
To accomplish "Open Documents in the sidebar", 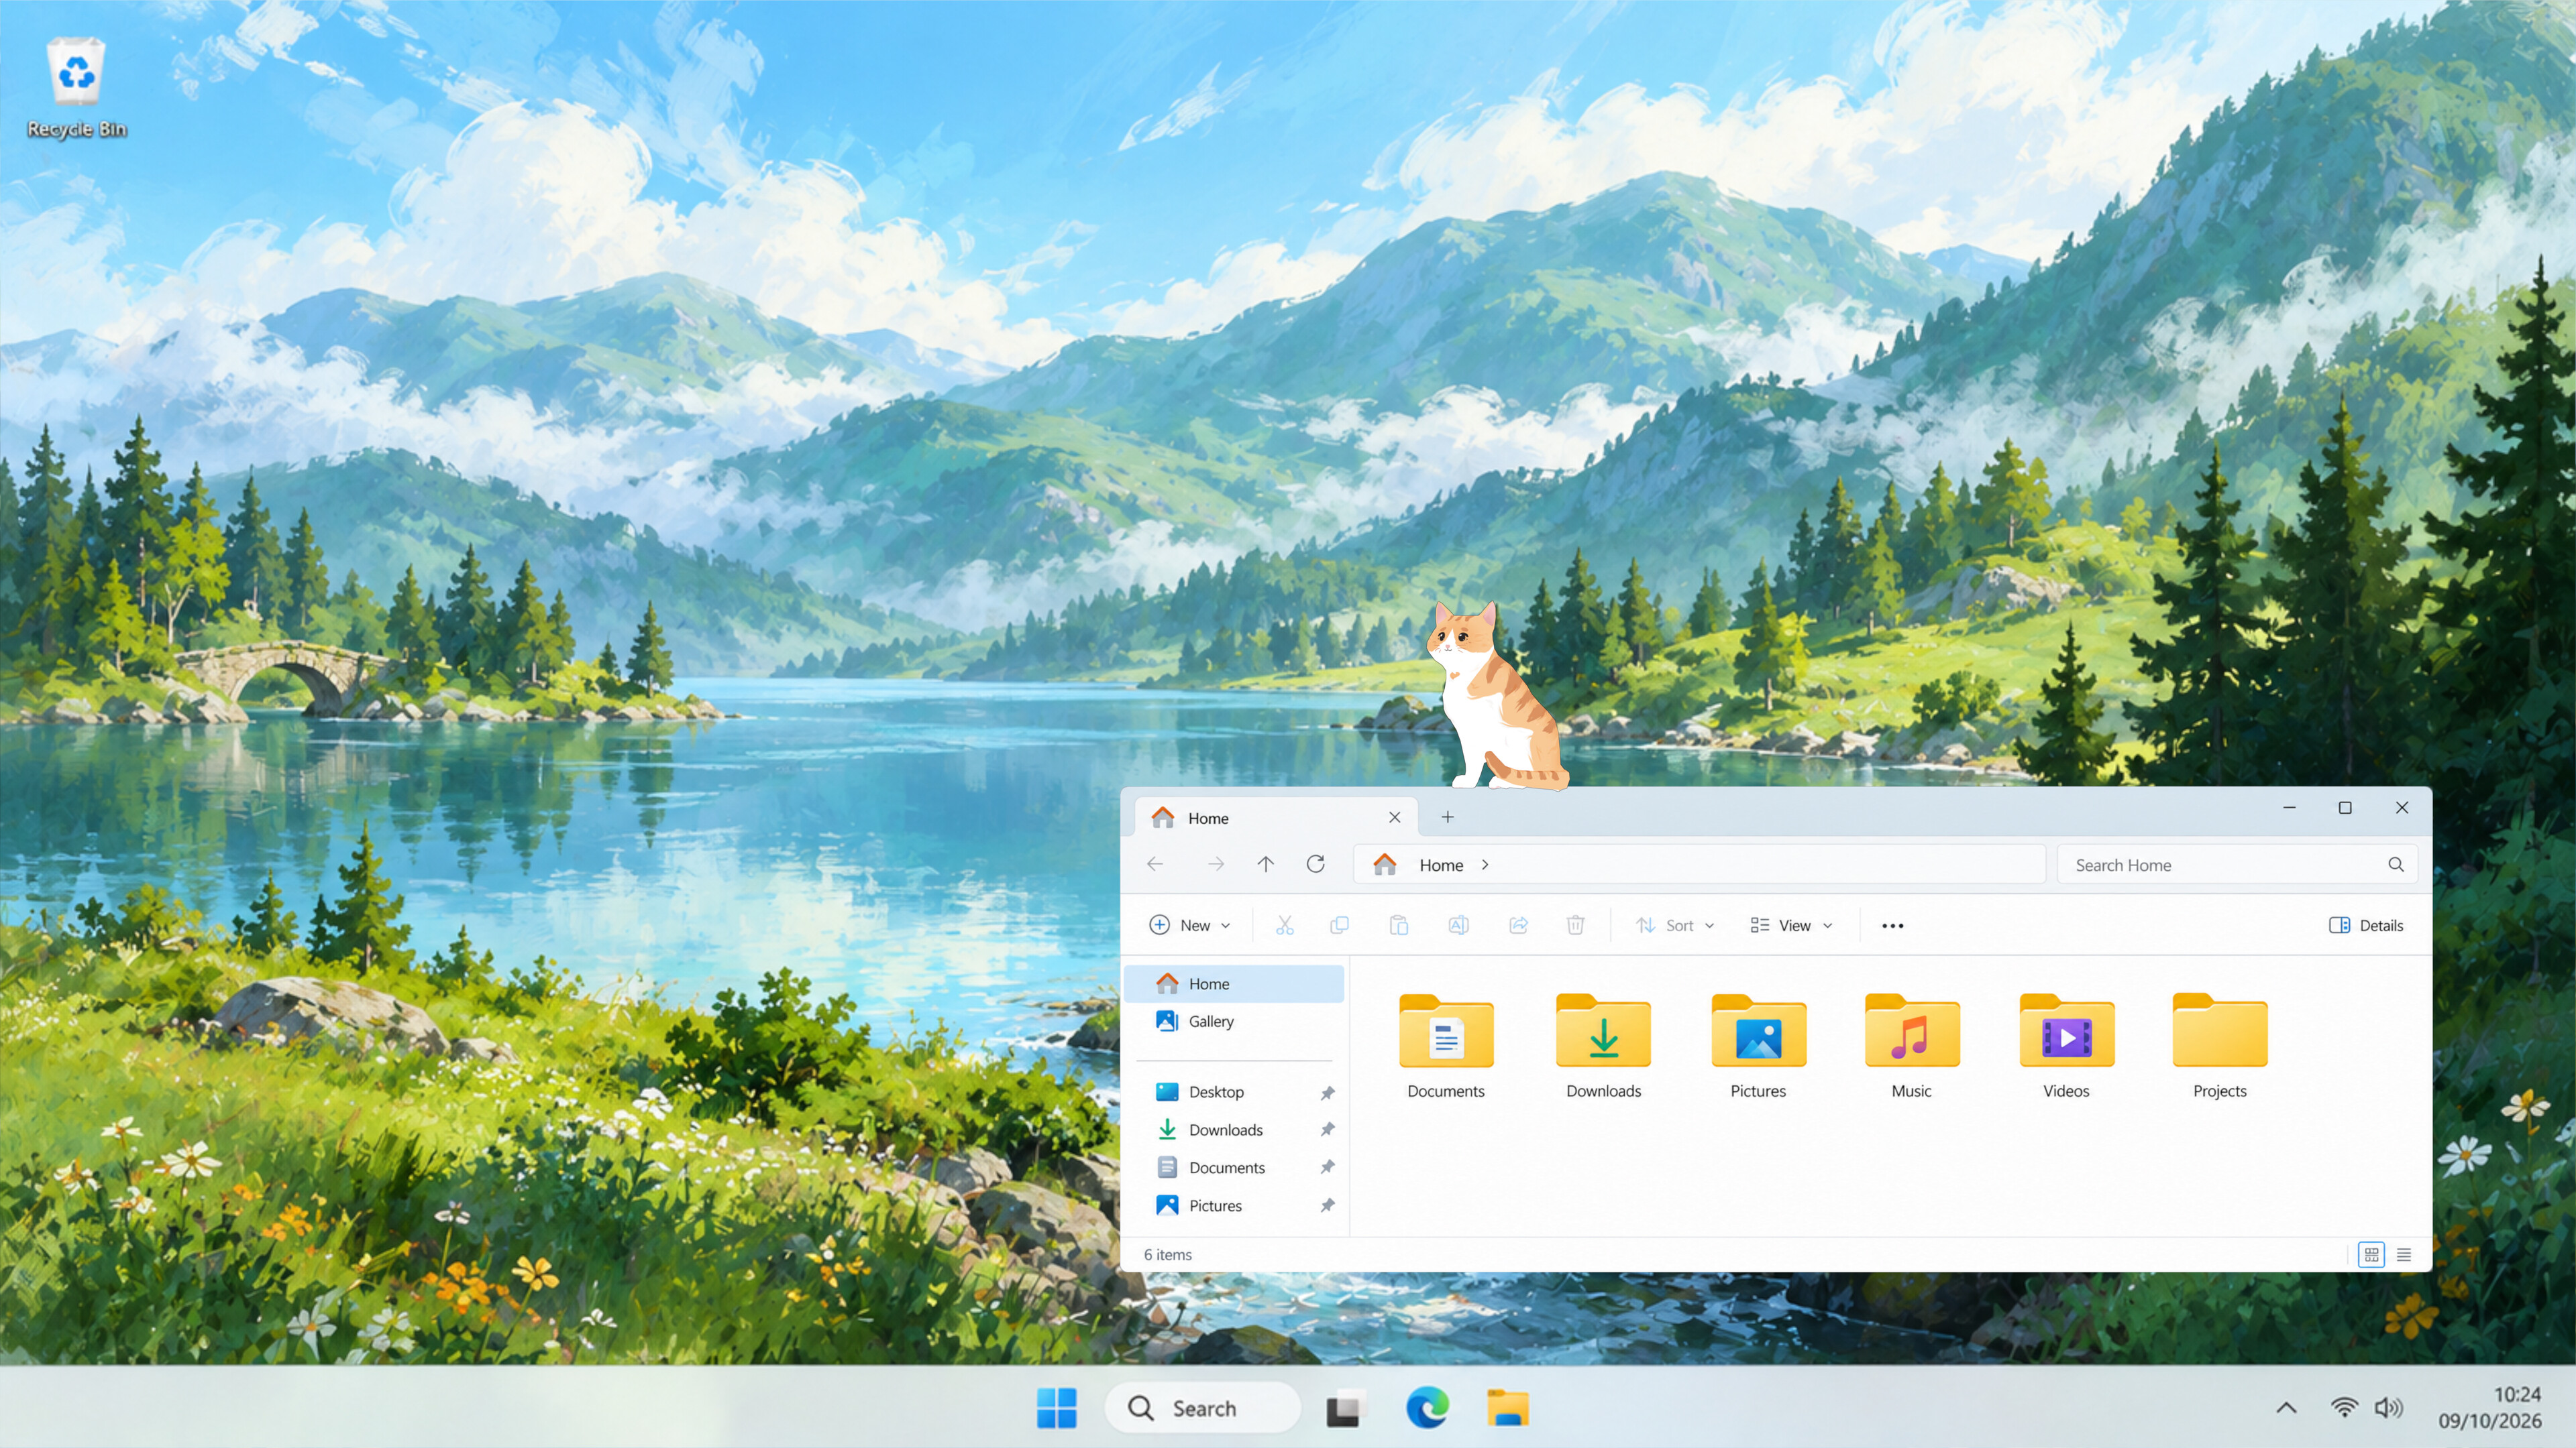I will (x=1234, y=1167).
